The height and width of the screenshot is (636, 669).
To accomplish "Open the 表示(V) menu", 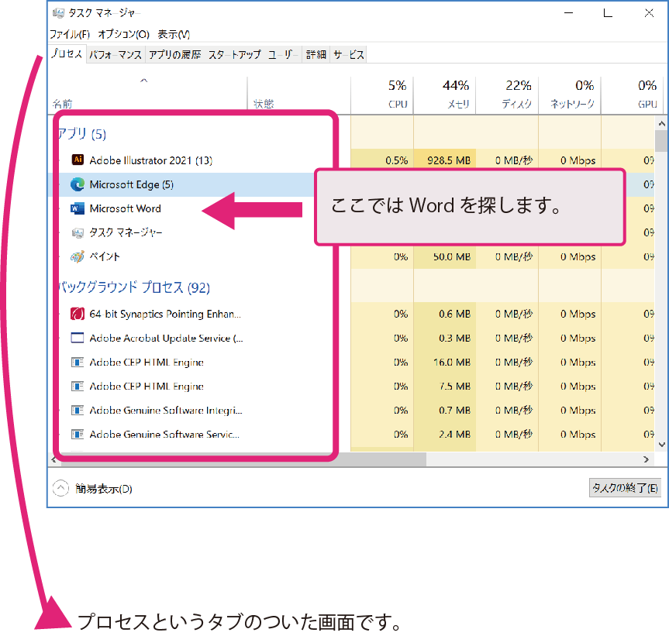I will [x=174, y=34].
